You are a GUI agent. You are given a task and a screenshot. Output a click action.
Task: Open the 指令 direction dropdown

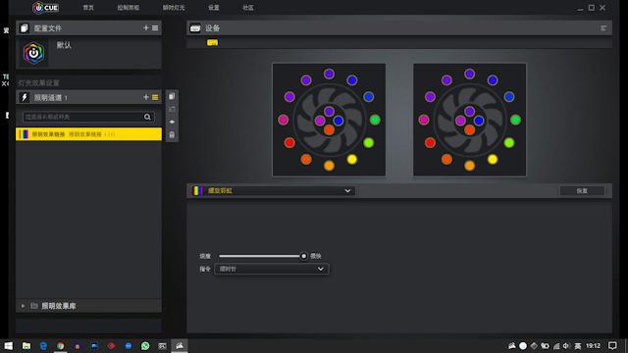point(272,269)
